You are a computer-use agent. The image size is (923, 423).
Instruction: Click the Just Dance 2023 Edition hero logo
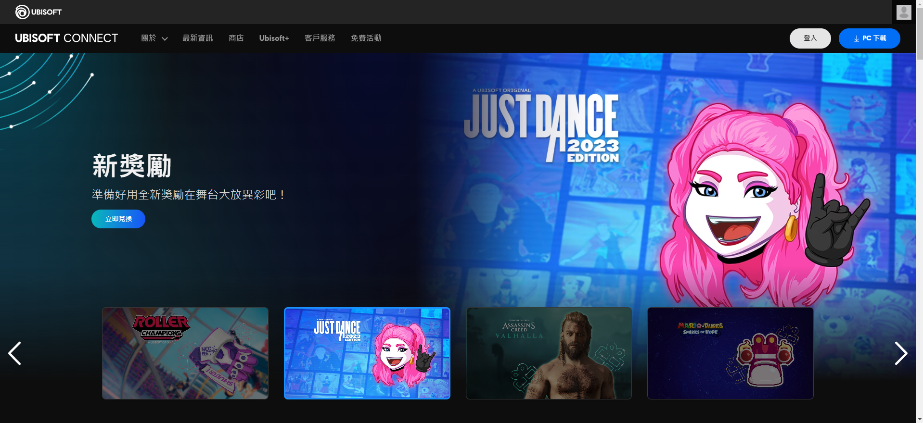point(541,126)
